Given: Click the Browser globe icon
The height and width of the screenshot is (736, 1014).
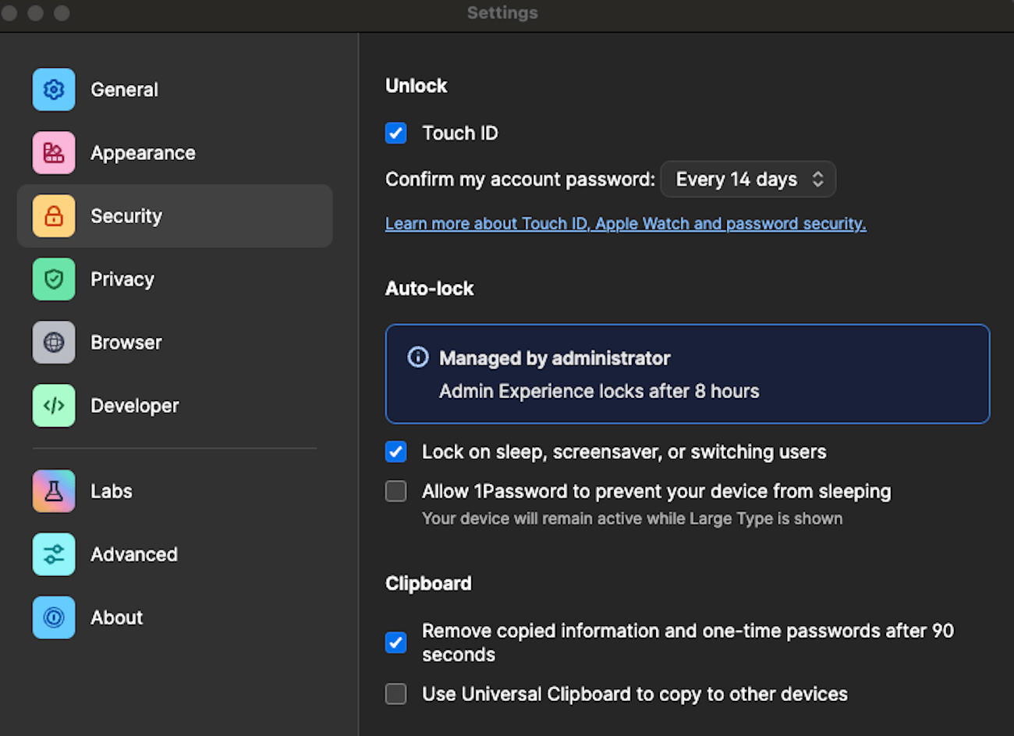Looking at the screenshot, I should click(53, 343).
